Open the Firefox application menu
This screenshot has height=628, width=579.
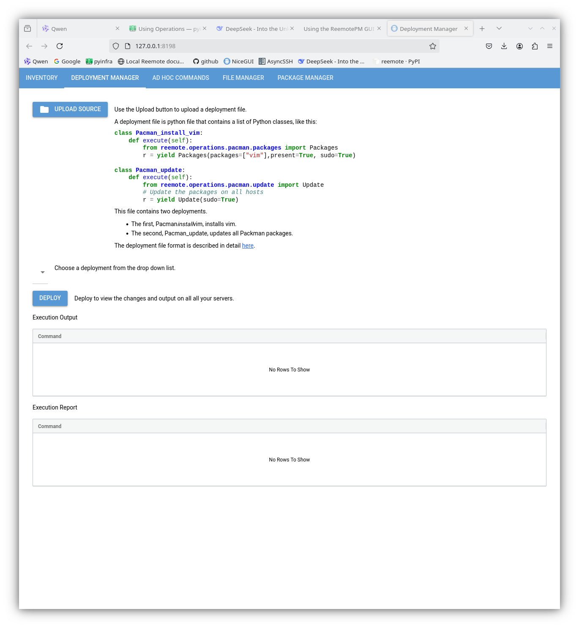550,46
